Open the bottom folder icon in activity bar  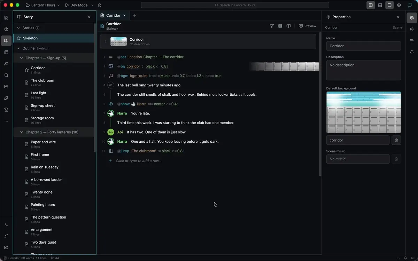6,247
